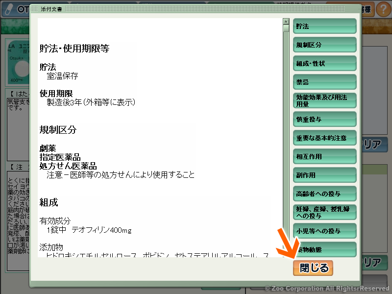Open the 組成・性状 section
Viewport: 392px width, 294px height.
324,63
